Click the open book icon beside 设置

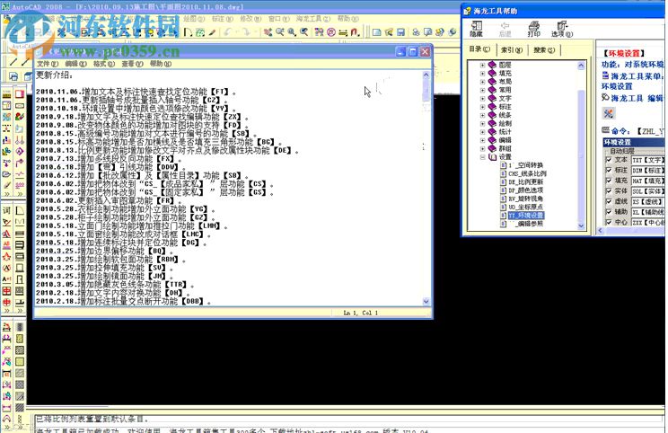(492, 157)
